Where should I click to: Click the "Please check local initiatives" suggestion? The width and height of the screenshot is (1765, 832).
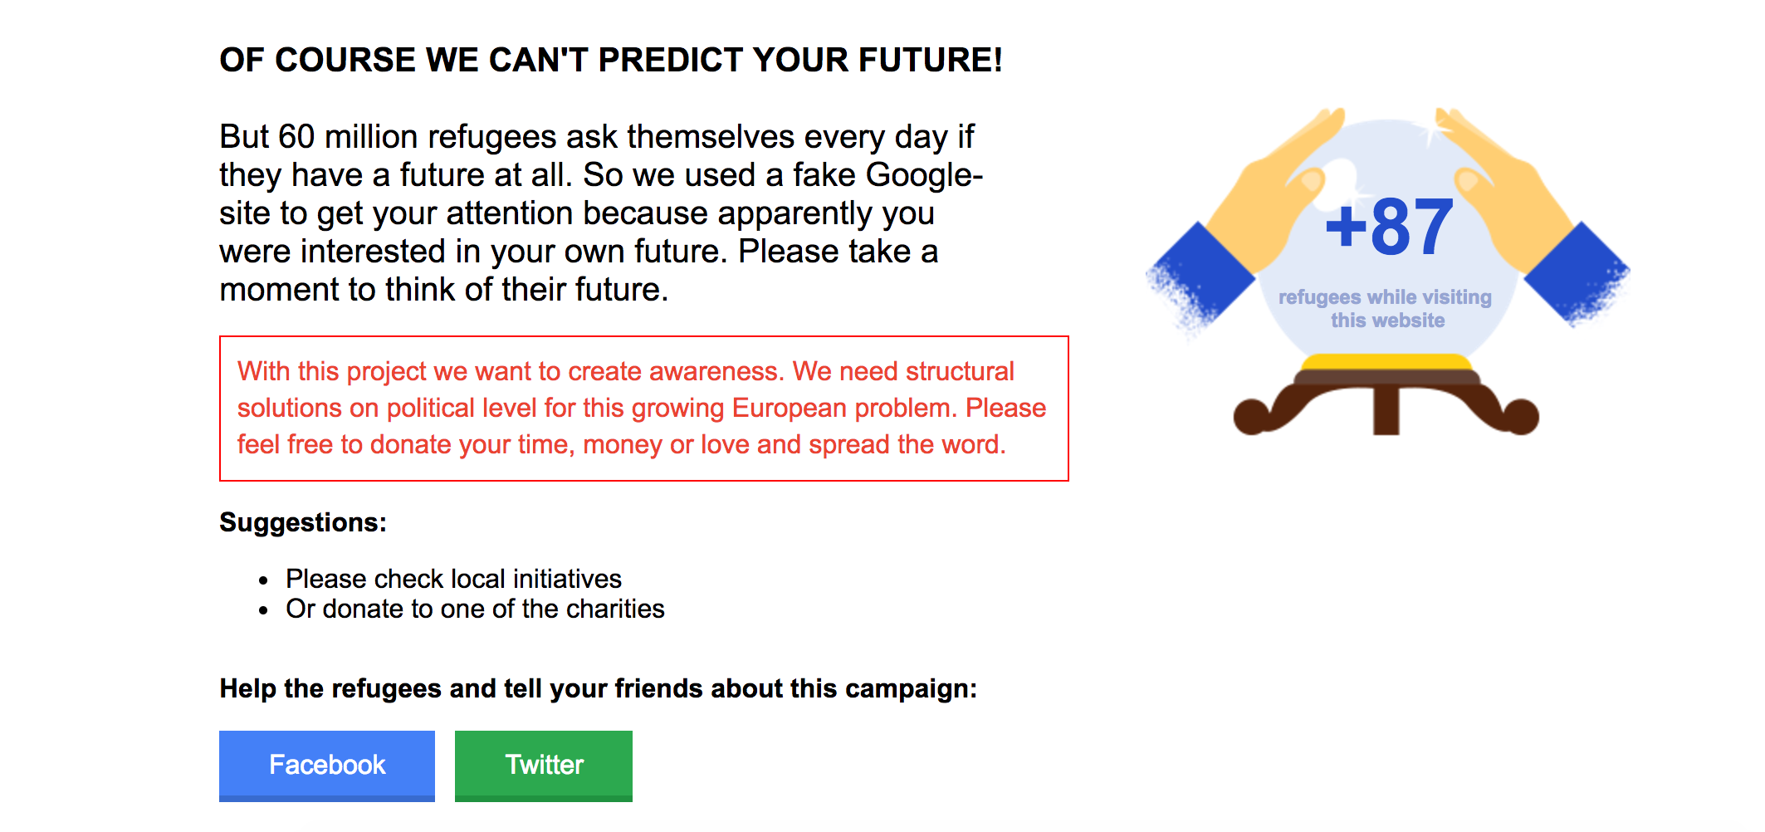[453, 579]
